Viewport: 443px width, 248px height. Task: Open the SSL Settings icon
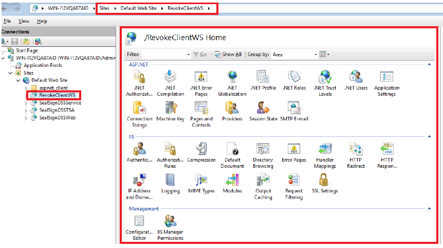pos(324,183)
